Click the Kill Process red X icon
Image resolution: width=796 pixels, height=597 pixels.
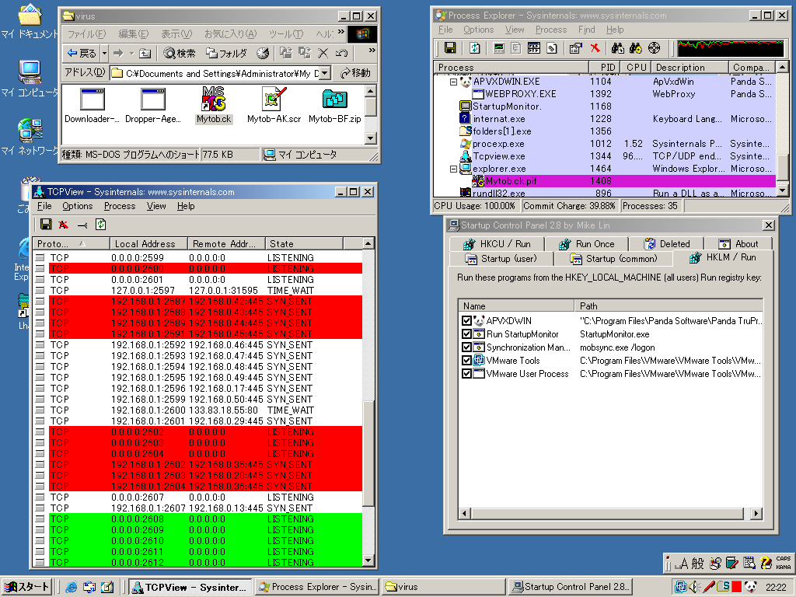(595, 48)
